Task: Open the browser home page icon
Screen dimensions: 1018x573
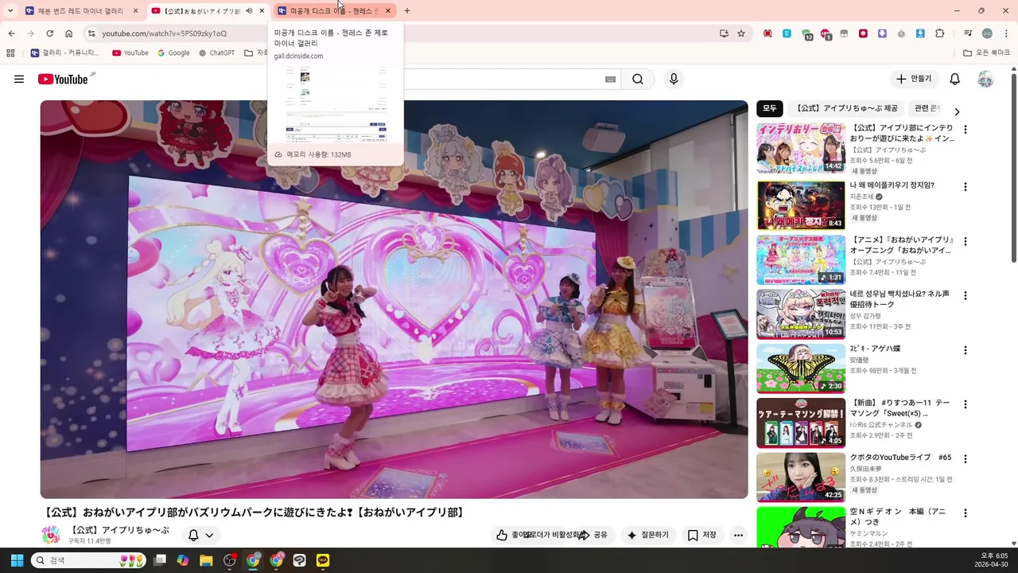Action: coord(69,33)
